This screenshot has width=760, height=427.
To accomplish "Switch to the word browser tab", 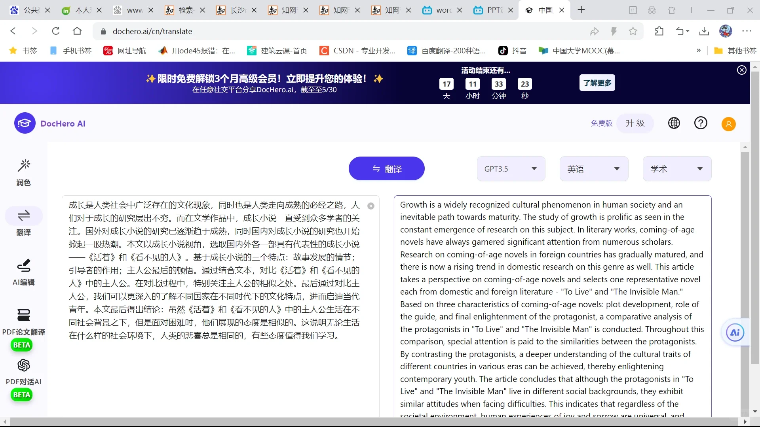I will tap(439, 10).
